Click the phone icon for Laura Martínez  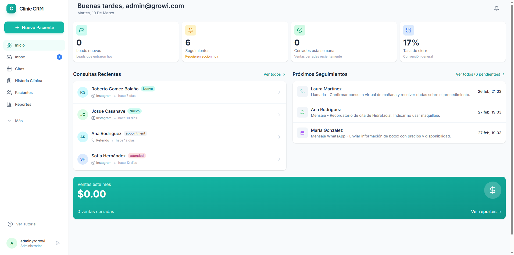pyautogui.click(x=302, y=91)
